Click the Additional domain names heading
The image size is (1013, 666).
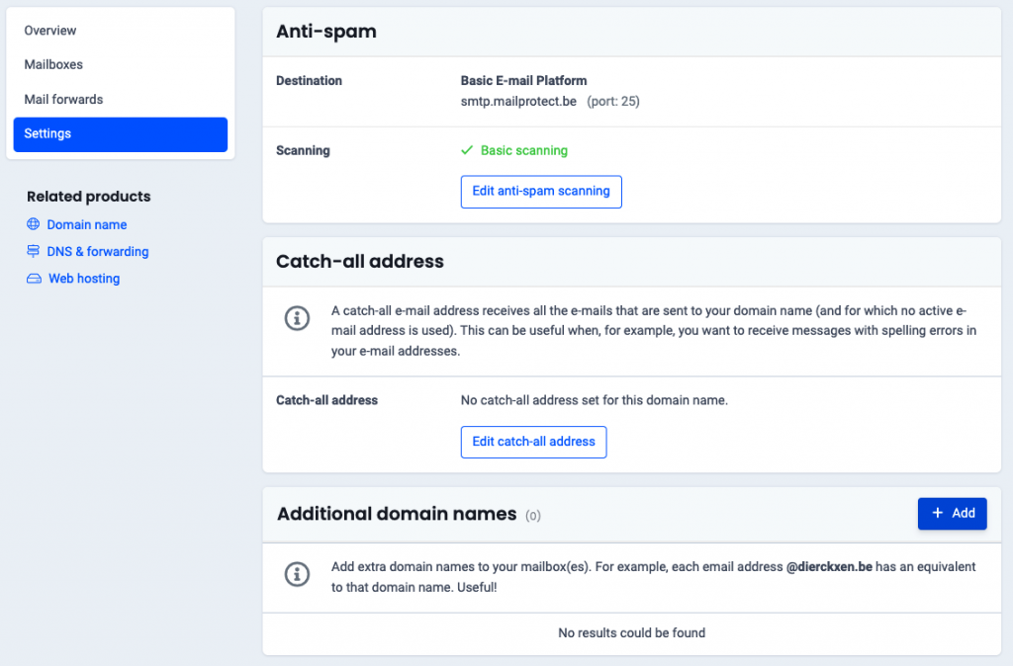[397, 514]
